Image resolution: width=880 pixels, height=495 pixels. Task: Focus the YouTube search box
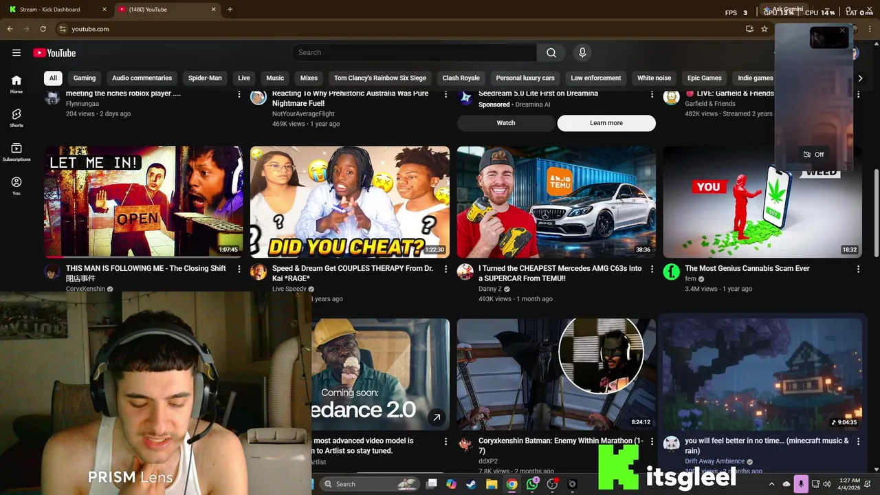414,53
